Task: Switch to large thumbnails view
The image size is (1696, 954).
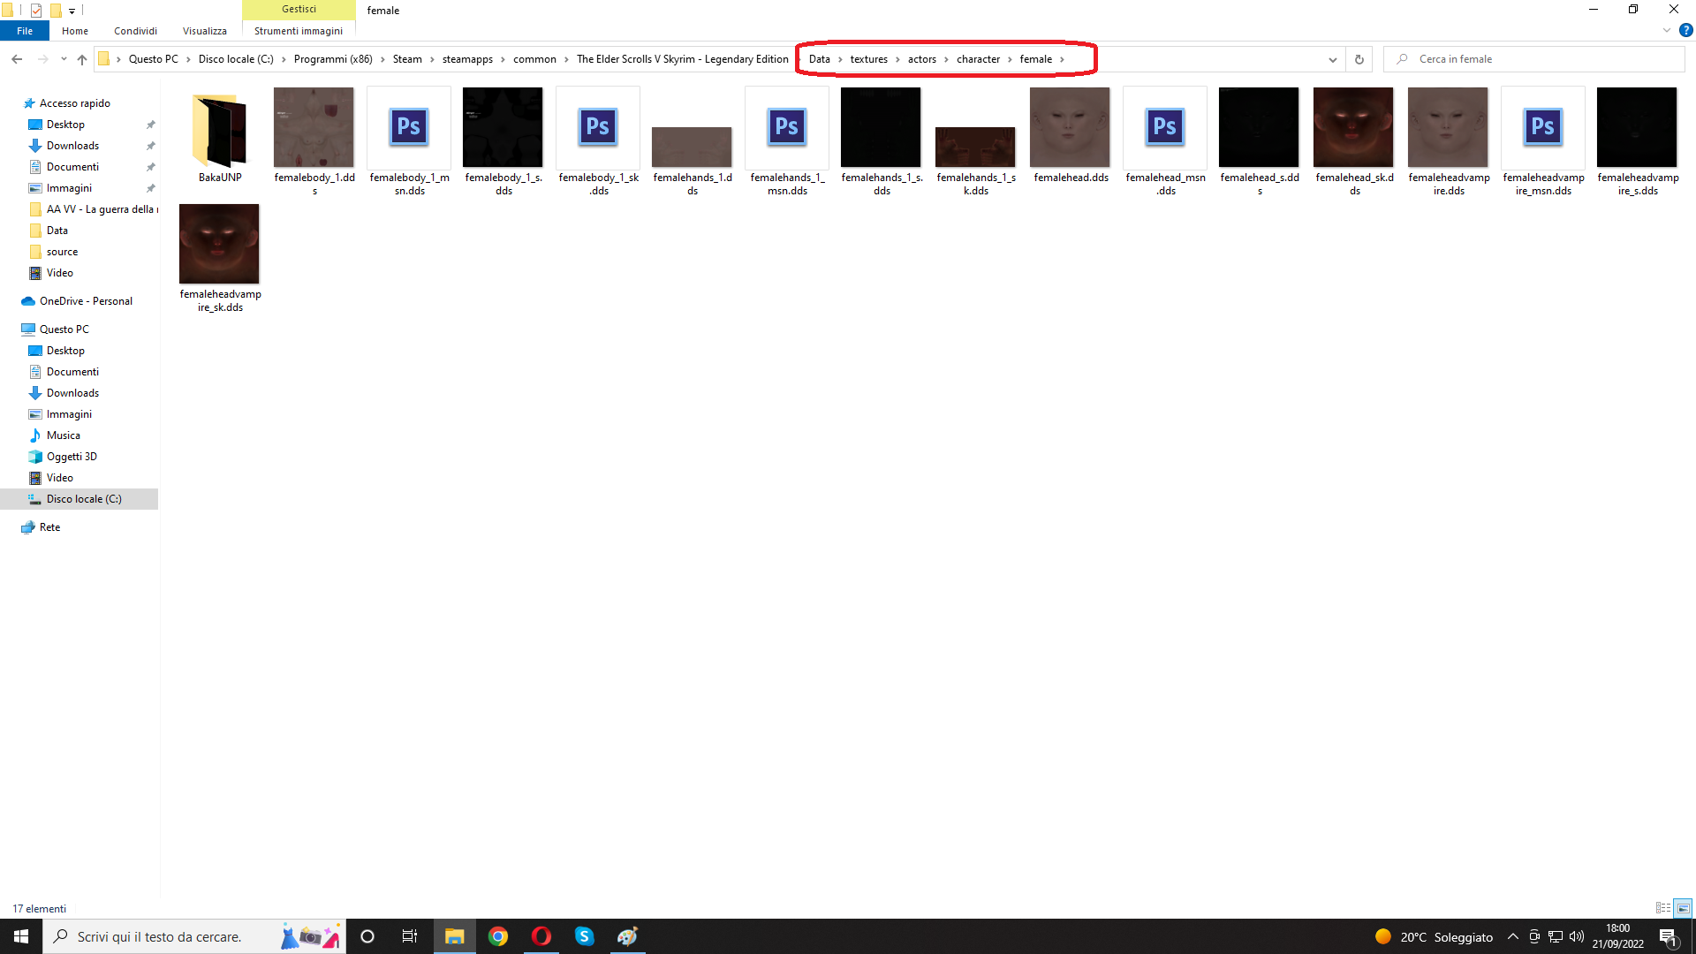Action: coord(1683,908)
